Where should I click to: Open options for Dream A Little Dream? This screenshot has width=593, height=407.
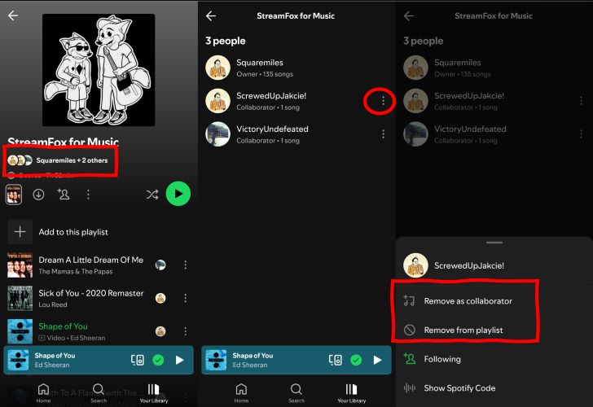click(186, 265)
